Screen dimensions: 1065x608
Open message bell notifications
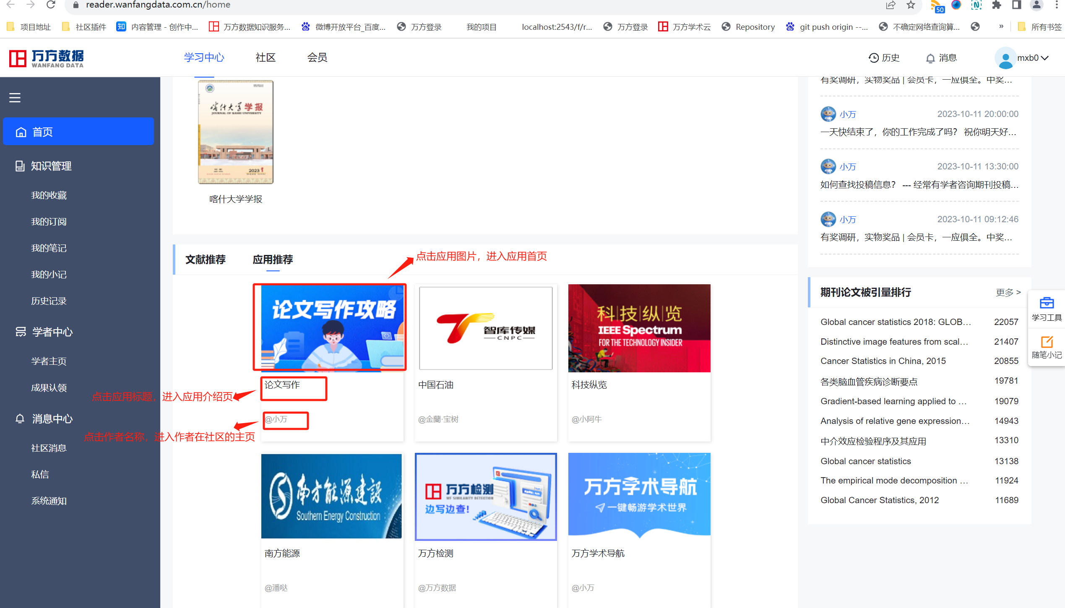coord(930,58)
